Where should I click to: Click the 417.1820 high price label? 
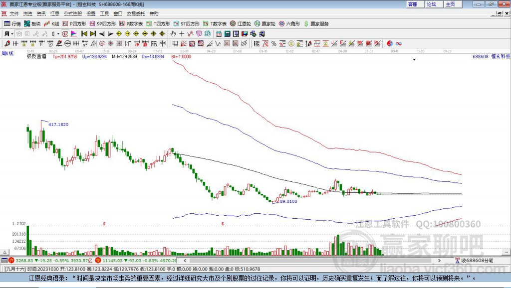58,125
